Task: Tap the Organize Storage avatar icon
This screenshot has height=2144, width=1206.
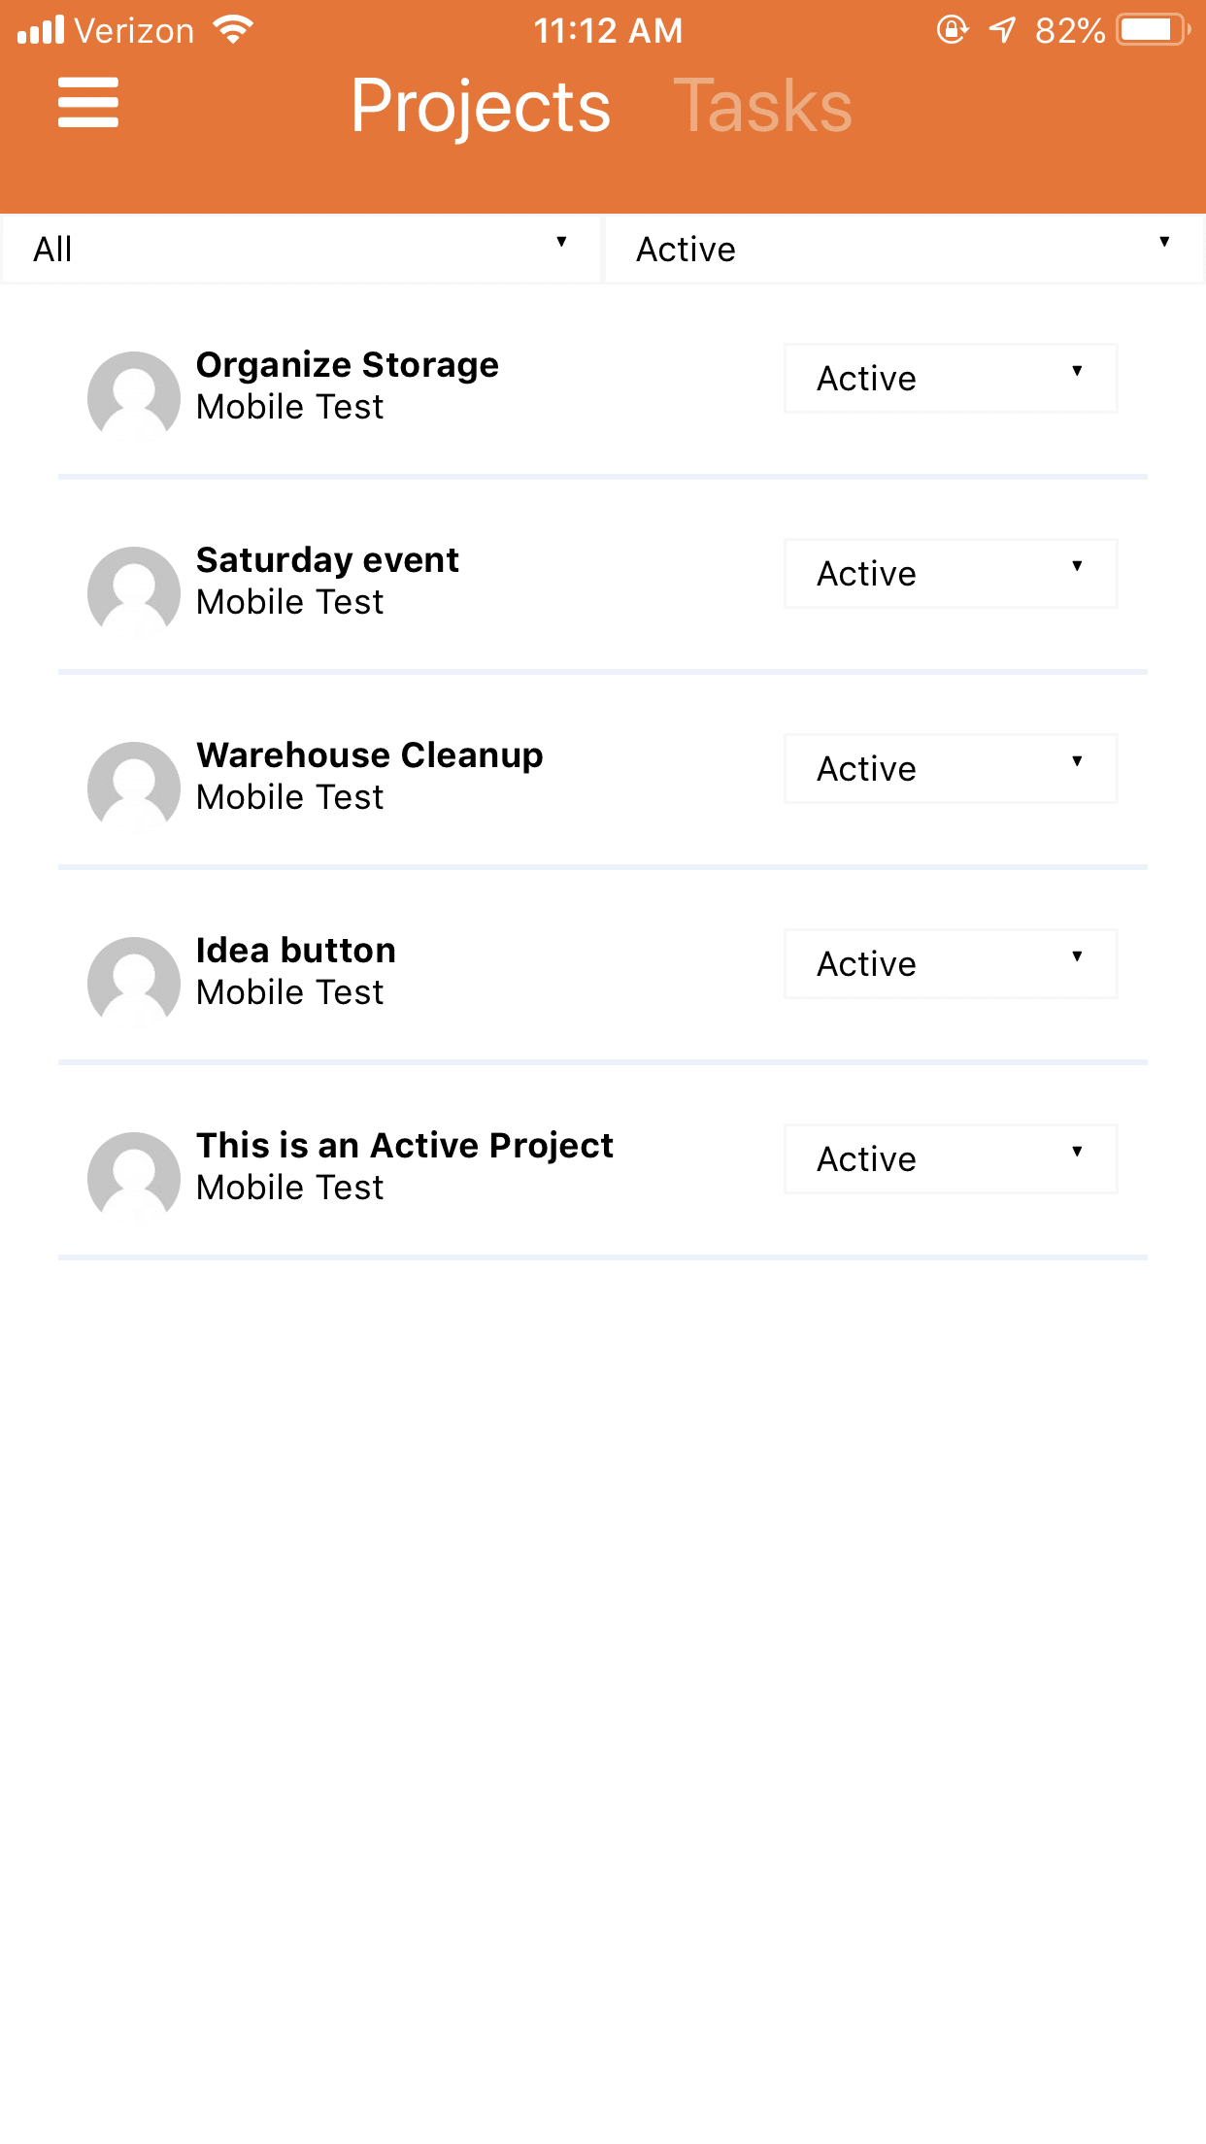Action: pos(134,396)
